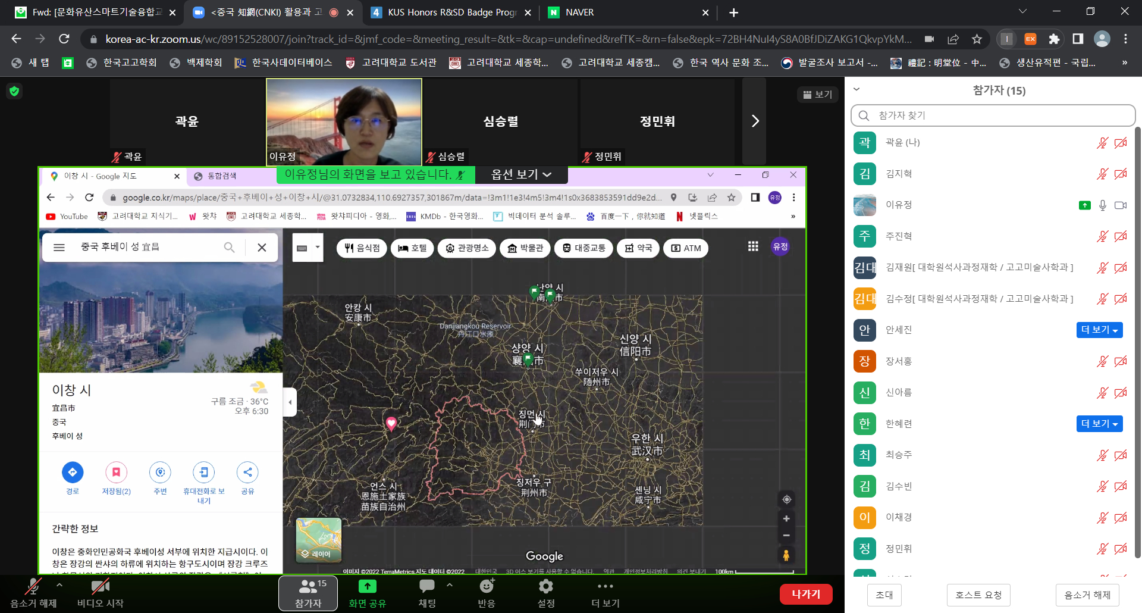Start video in Zoom toolbar
1142x613 pixels.
(x=100, y=587)
